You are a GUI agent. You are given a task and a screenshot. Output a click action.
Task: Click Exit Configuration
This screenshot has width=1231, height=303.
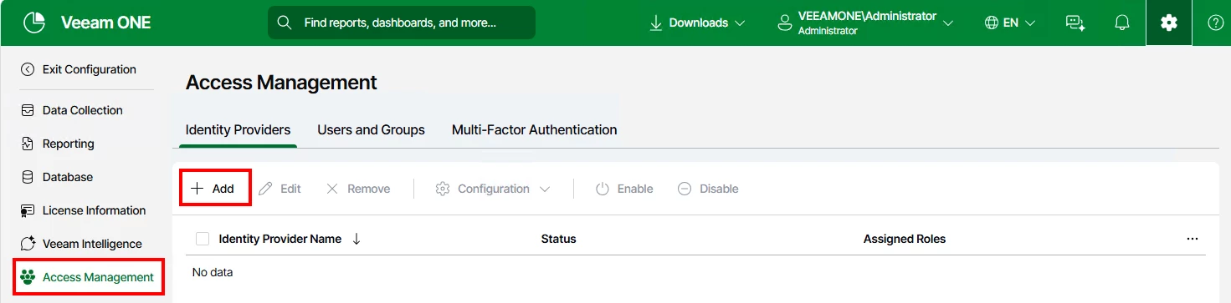tap(79, 69)
